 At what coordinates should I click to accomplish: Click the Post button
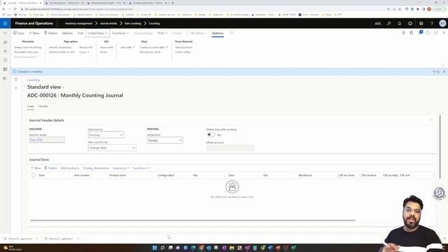coord(80,33)
